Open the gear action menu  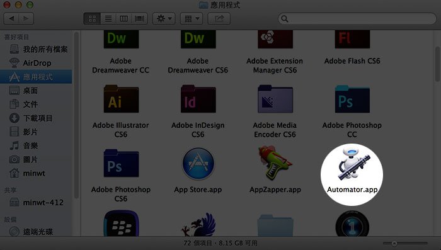[164, 19]
